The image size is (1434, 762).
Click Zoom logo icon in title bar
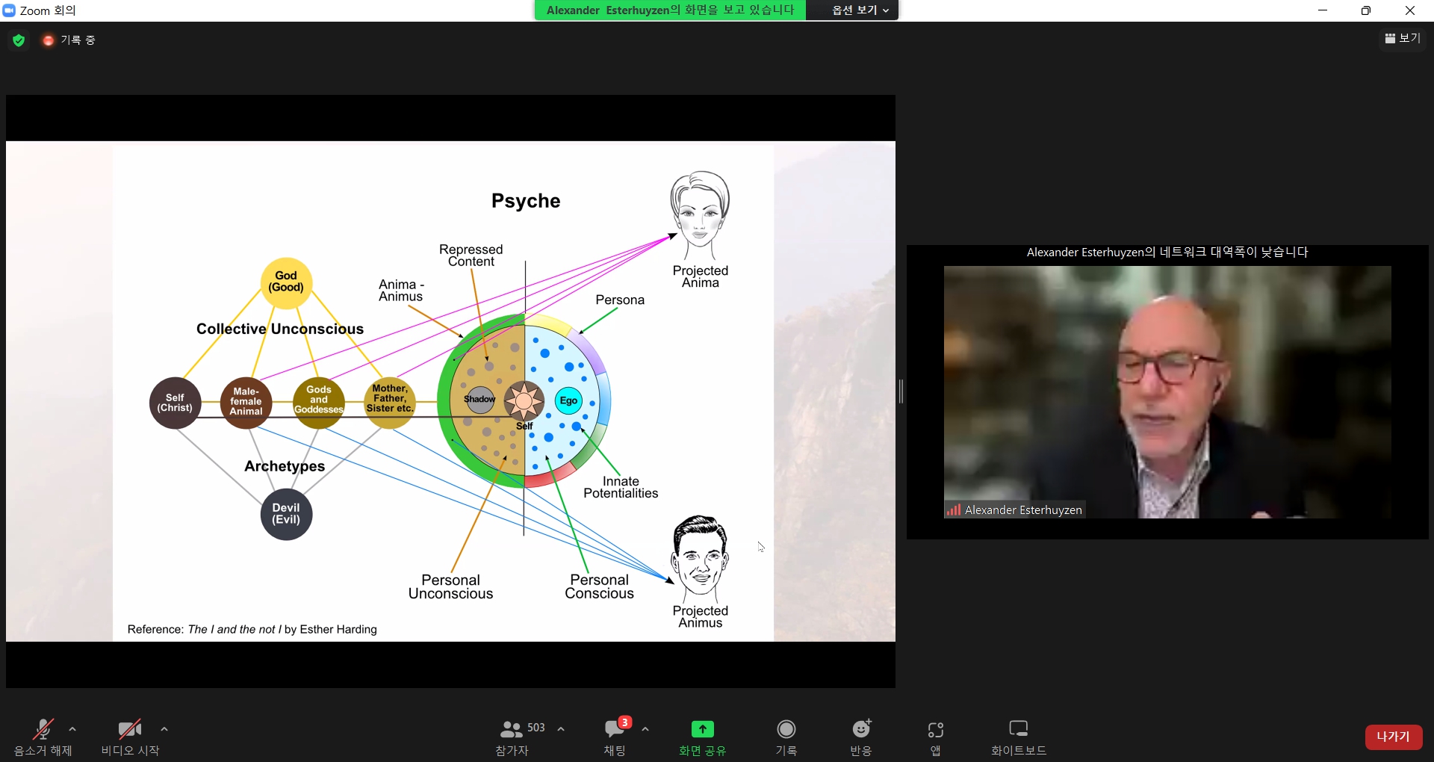[x=9, y=10]
